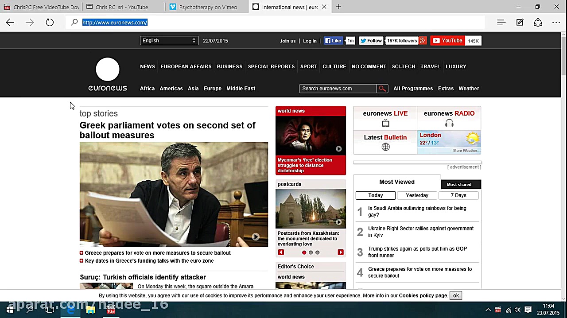Screen dimensions: 567x318
Task: Select the second postcards carousel dot
Action: point(311,252)
